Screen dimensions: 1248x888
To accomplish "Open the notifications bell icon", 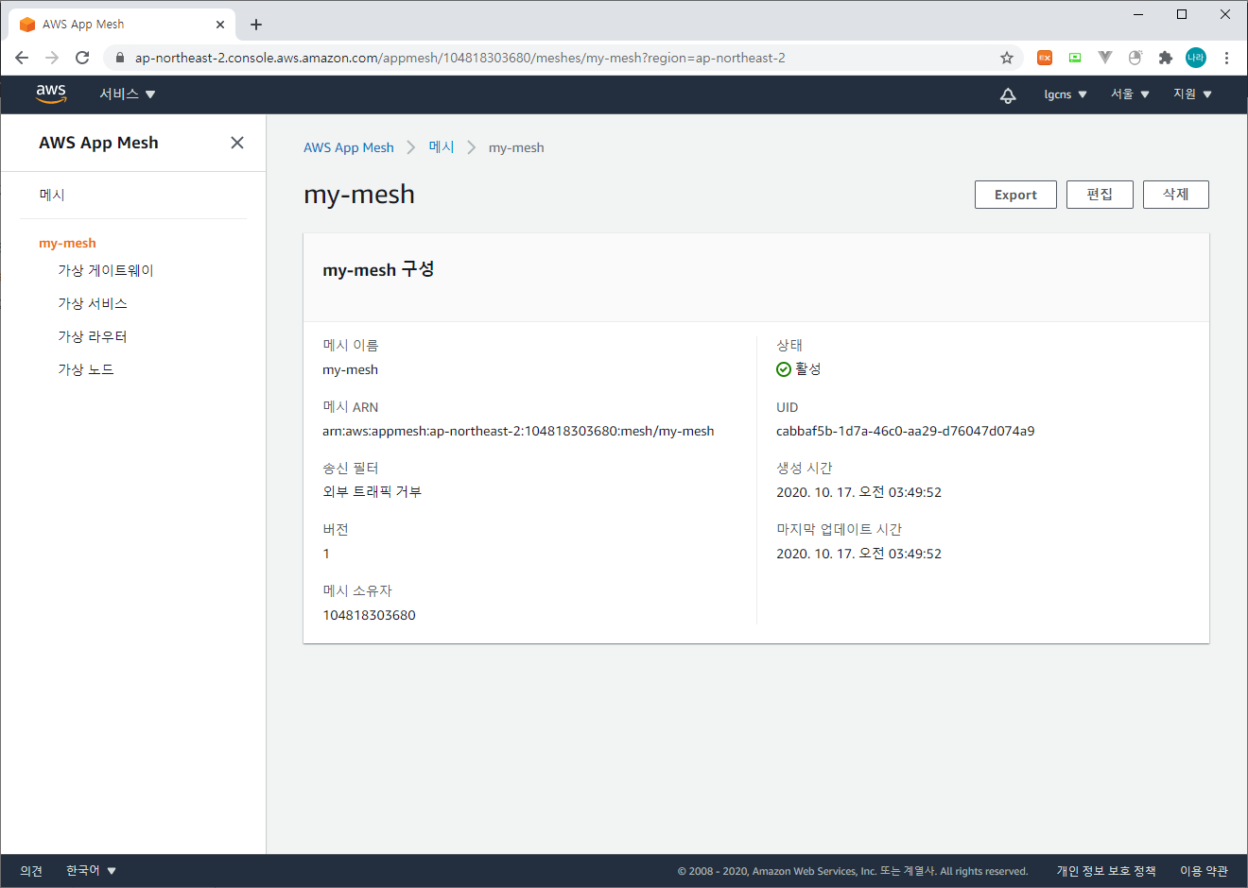I will 1008,94.
